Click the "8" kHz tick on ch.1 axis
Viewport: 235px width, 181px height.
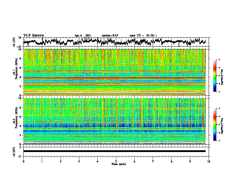click(x=21, y=59)
